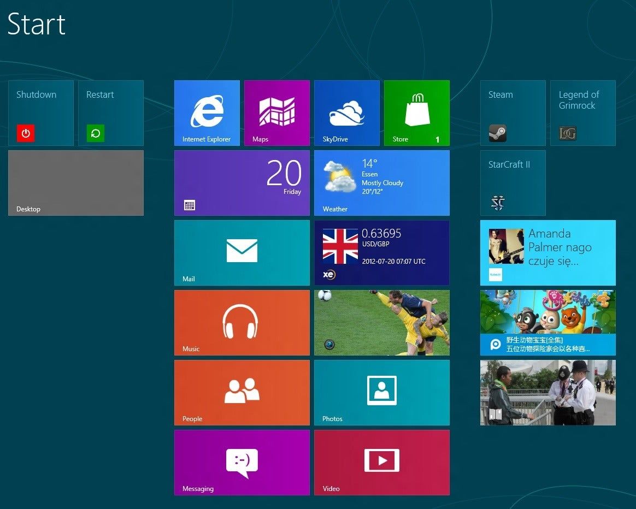
Task: Switch to the Desktop tile
Action: [75, 182]
